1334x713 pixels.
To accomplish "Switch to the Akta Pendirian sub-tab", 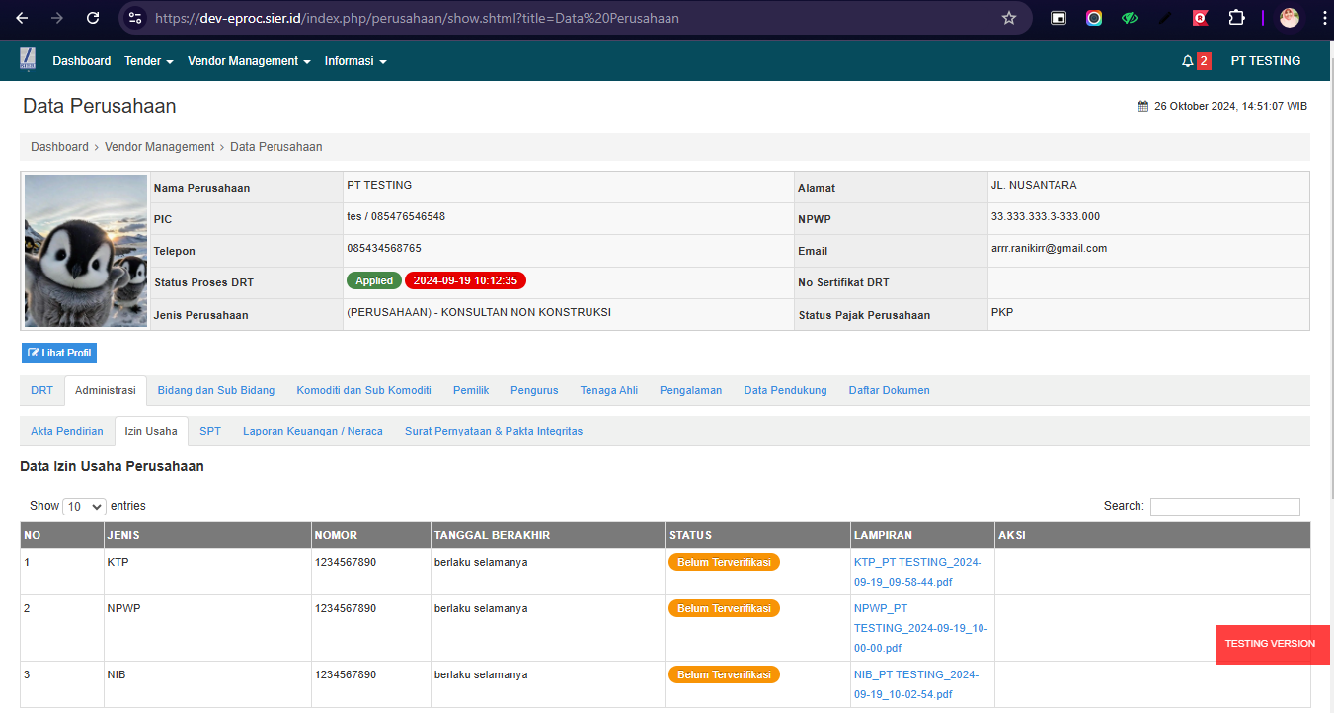I will pyautogui.click(x=67, y=431).
